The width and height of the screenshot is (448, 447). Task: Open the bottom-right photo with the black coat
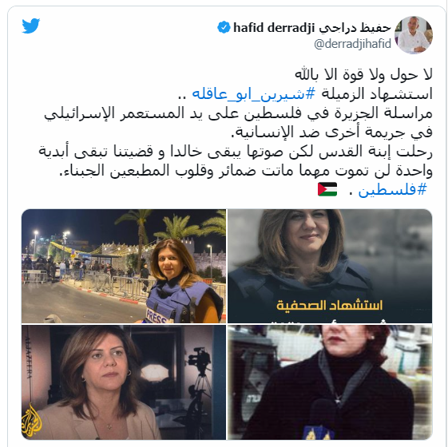330,382
